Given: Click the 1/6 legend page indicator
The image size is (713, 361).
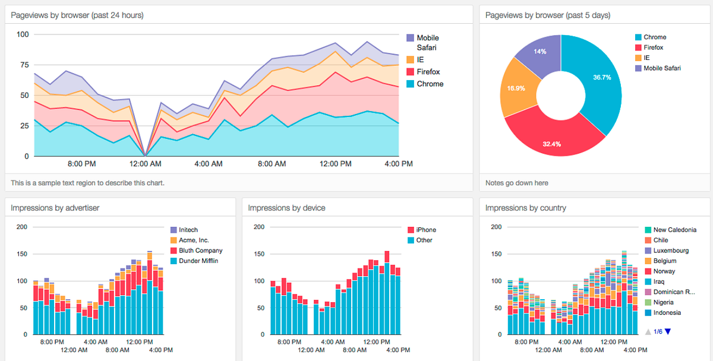Looking at the screenshot, I should (x=658, y=331).
